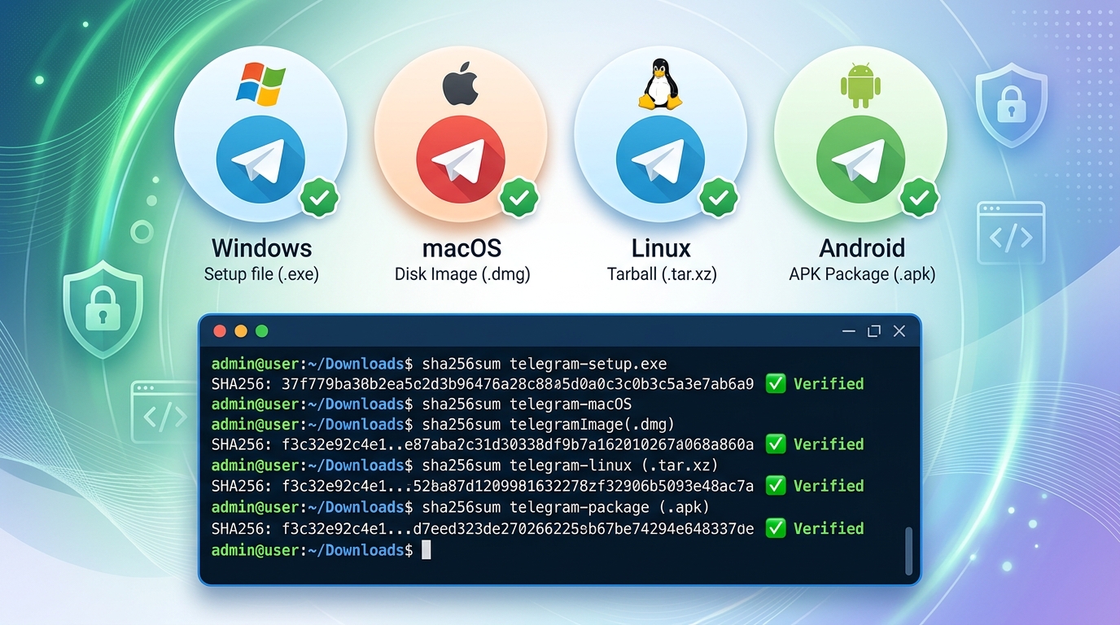
Task: Click the green check beside the 37f779ba hash
Action: click(776, 383)
